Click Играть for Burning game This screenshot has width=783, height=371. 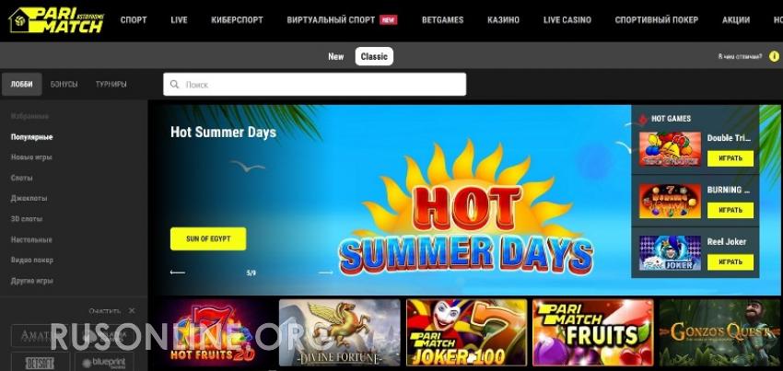click(x=730, y=210)
